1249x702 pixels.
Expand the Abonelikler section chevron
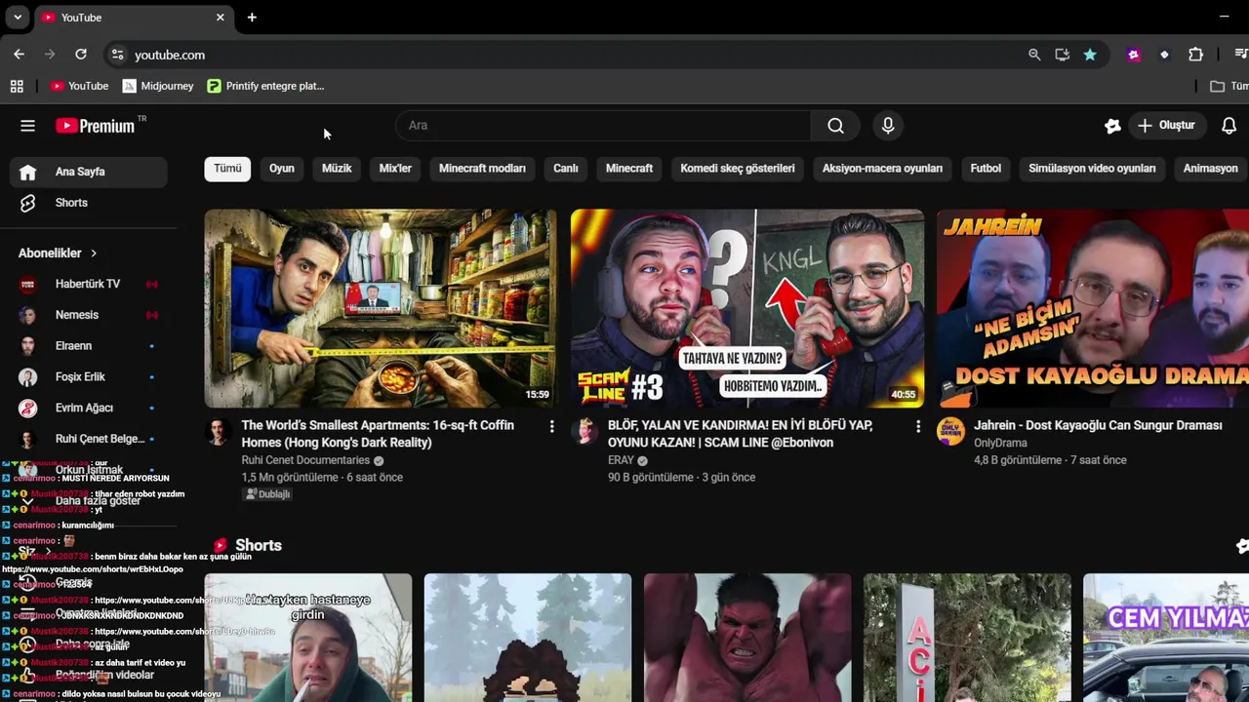[94, 253]
